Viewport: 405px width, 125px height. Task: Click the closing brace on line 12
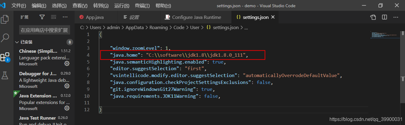point(100,110)
